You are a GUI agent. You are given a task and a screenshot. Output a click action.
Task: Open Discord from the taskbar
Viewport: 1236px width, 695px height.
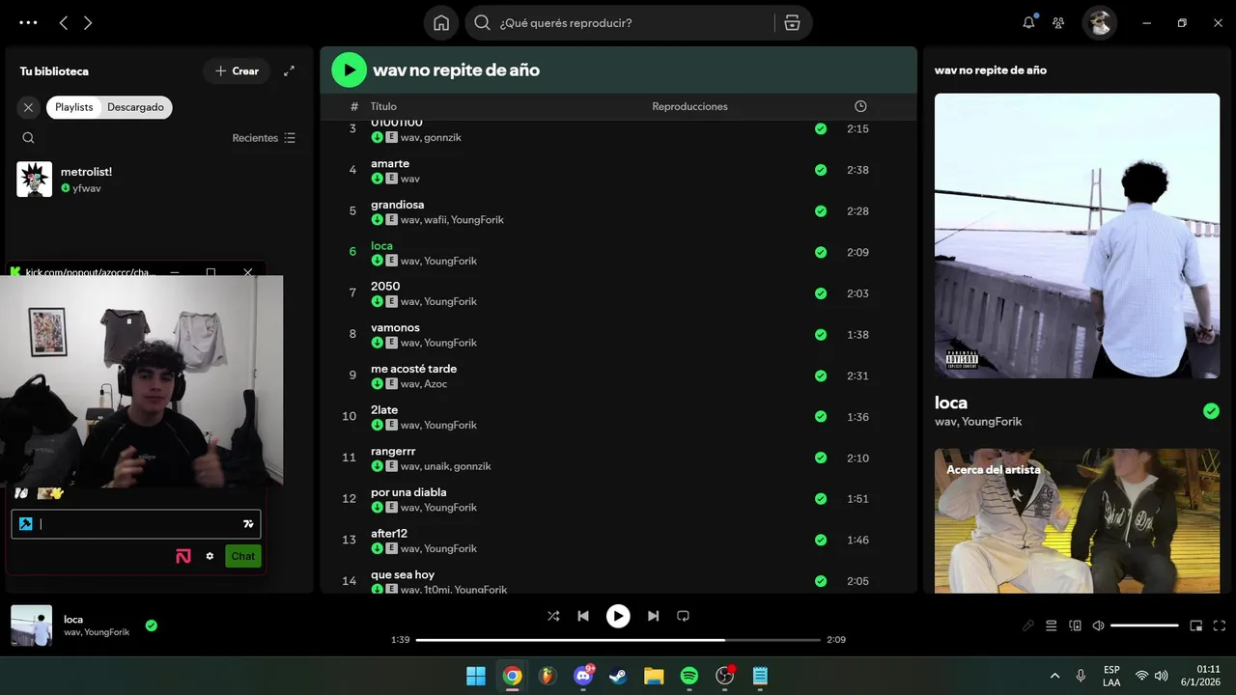pos(583,676)
